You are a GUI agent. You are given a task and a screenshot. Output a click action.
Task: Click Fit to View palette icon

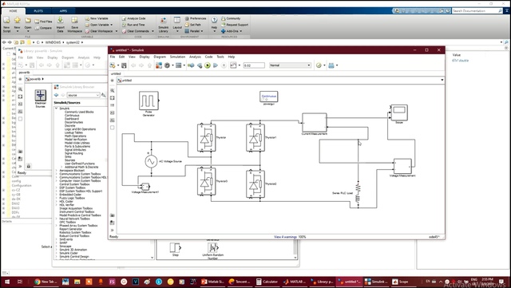(113, 98)
